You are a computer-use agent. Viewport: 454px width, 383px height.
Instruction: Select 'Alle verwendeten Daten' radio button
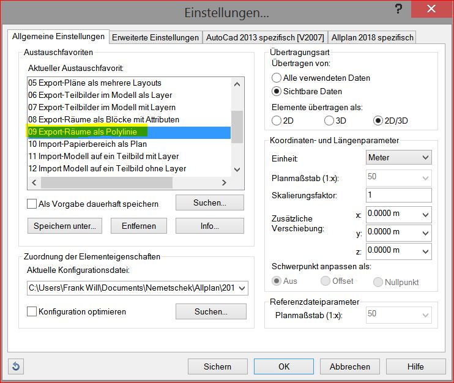(277, 78)
